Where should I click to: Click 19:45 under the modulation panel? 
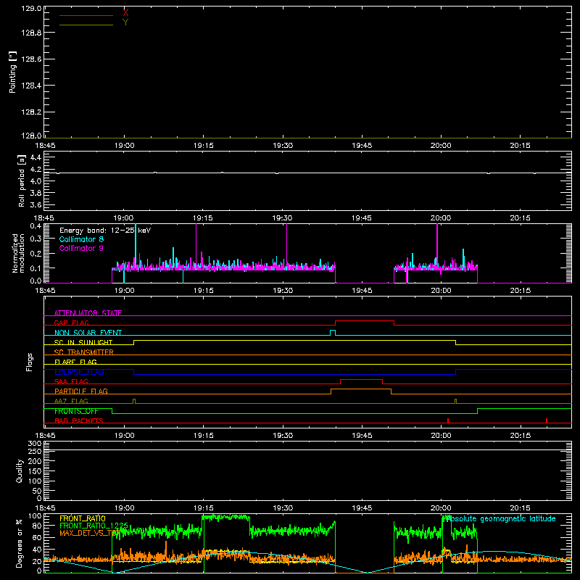click(362, 291)
